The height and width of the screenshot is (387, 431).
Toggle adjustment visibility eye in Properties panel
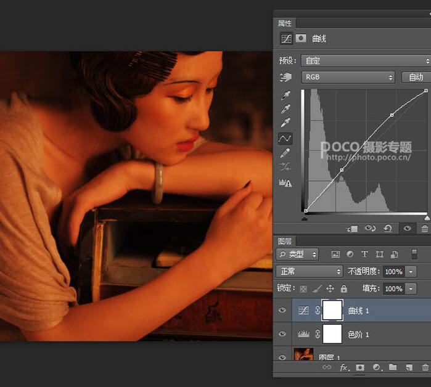click(407, 229)
